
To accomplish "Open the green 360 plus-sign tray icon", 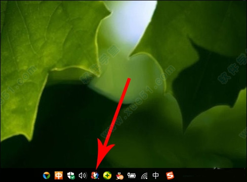I will pos(107,176).
